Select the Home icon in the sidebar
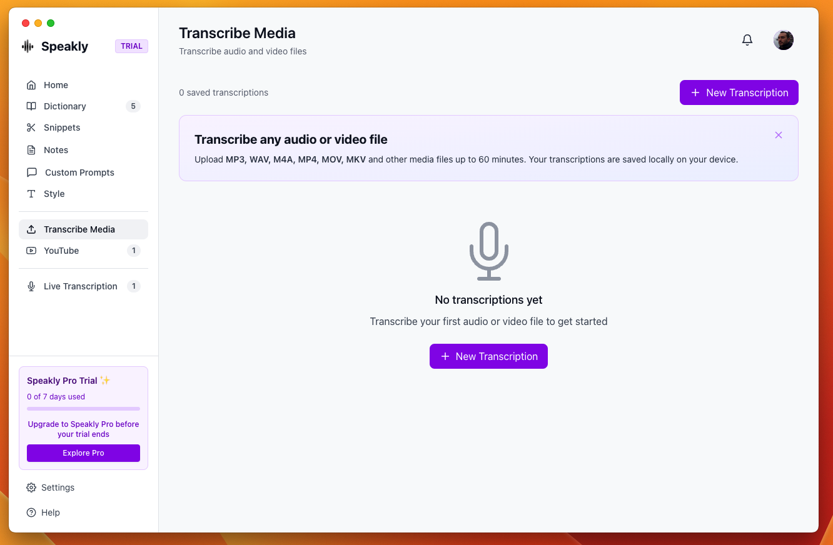833x545 pixels. click(31, 84)
